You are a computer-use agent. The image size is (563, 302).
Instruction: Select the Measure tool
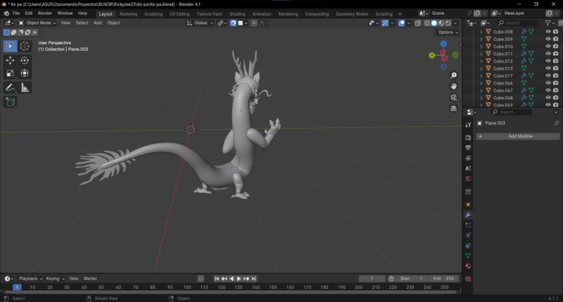[x=25, y=88]
